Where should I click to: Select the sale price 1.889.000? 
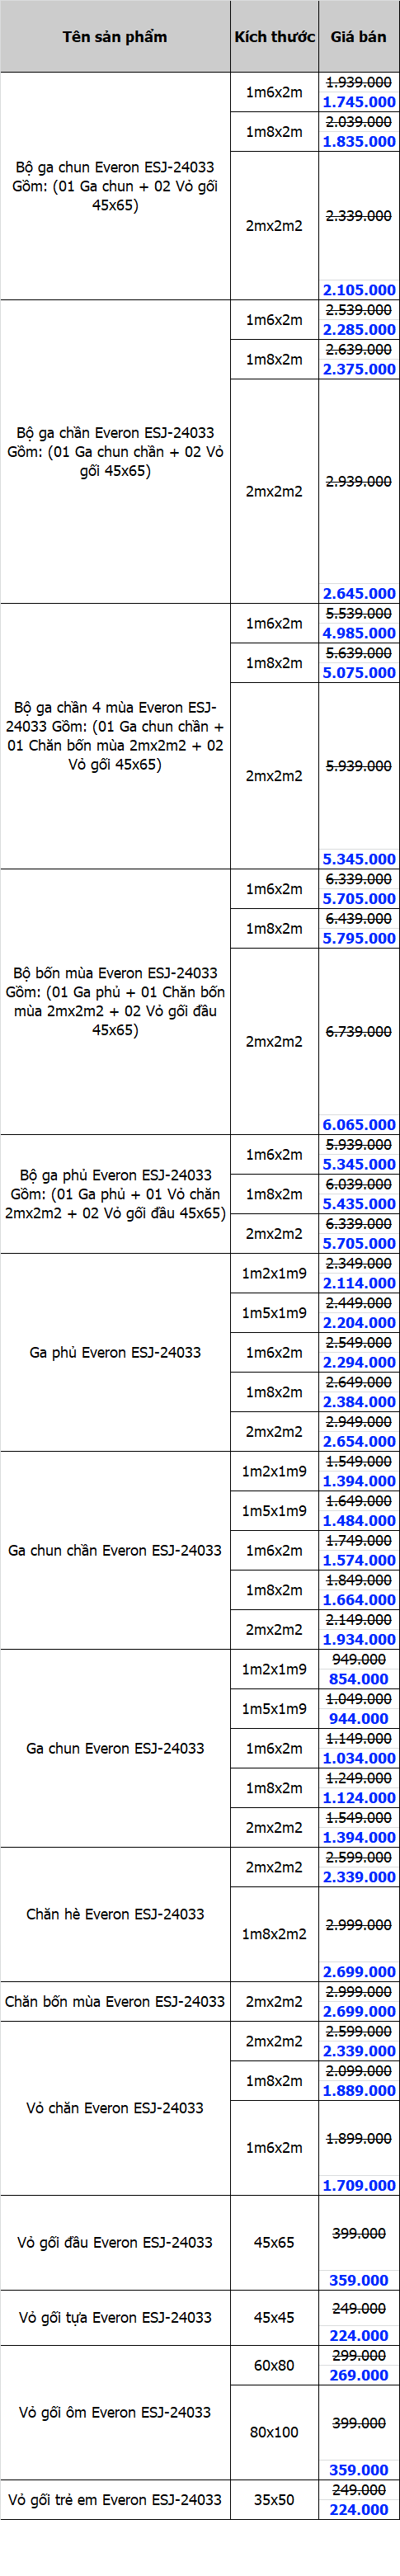[359, 2090]
